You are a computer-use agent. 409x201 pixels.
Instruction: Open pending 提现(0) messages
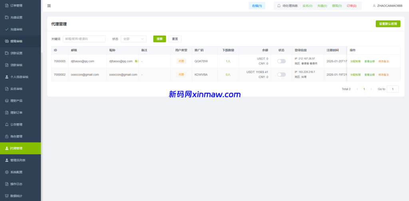tap(337, 6)
